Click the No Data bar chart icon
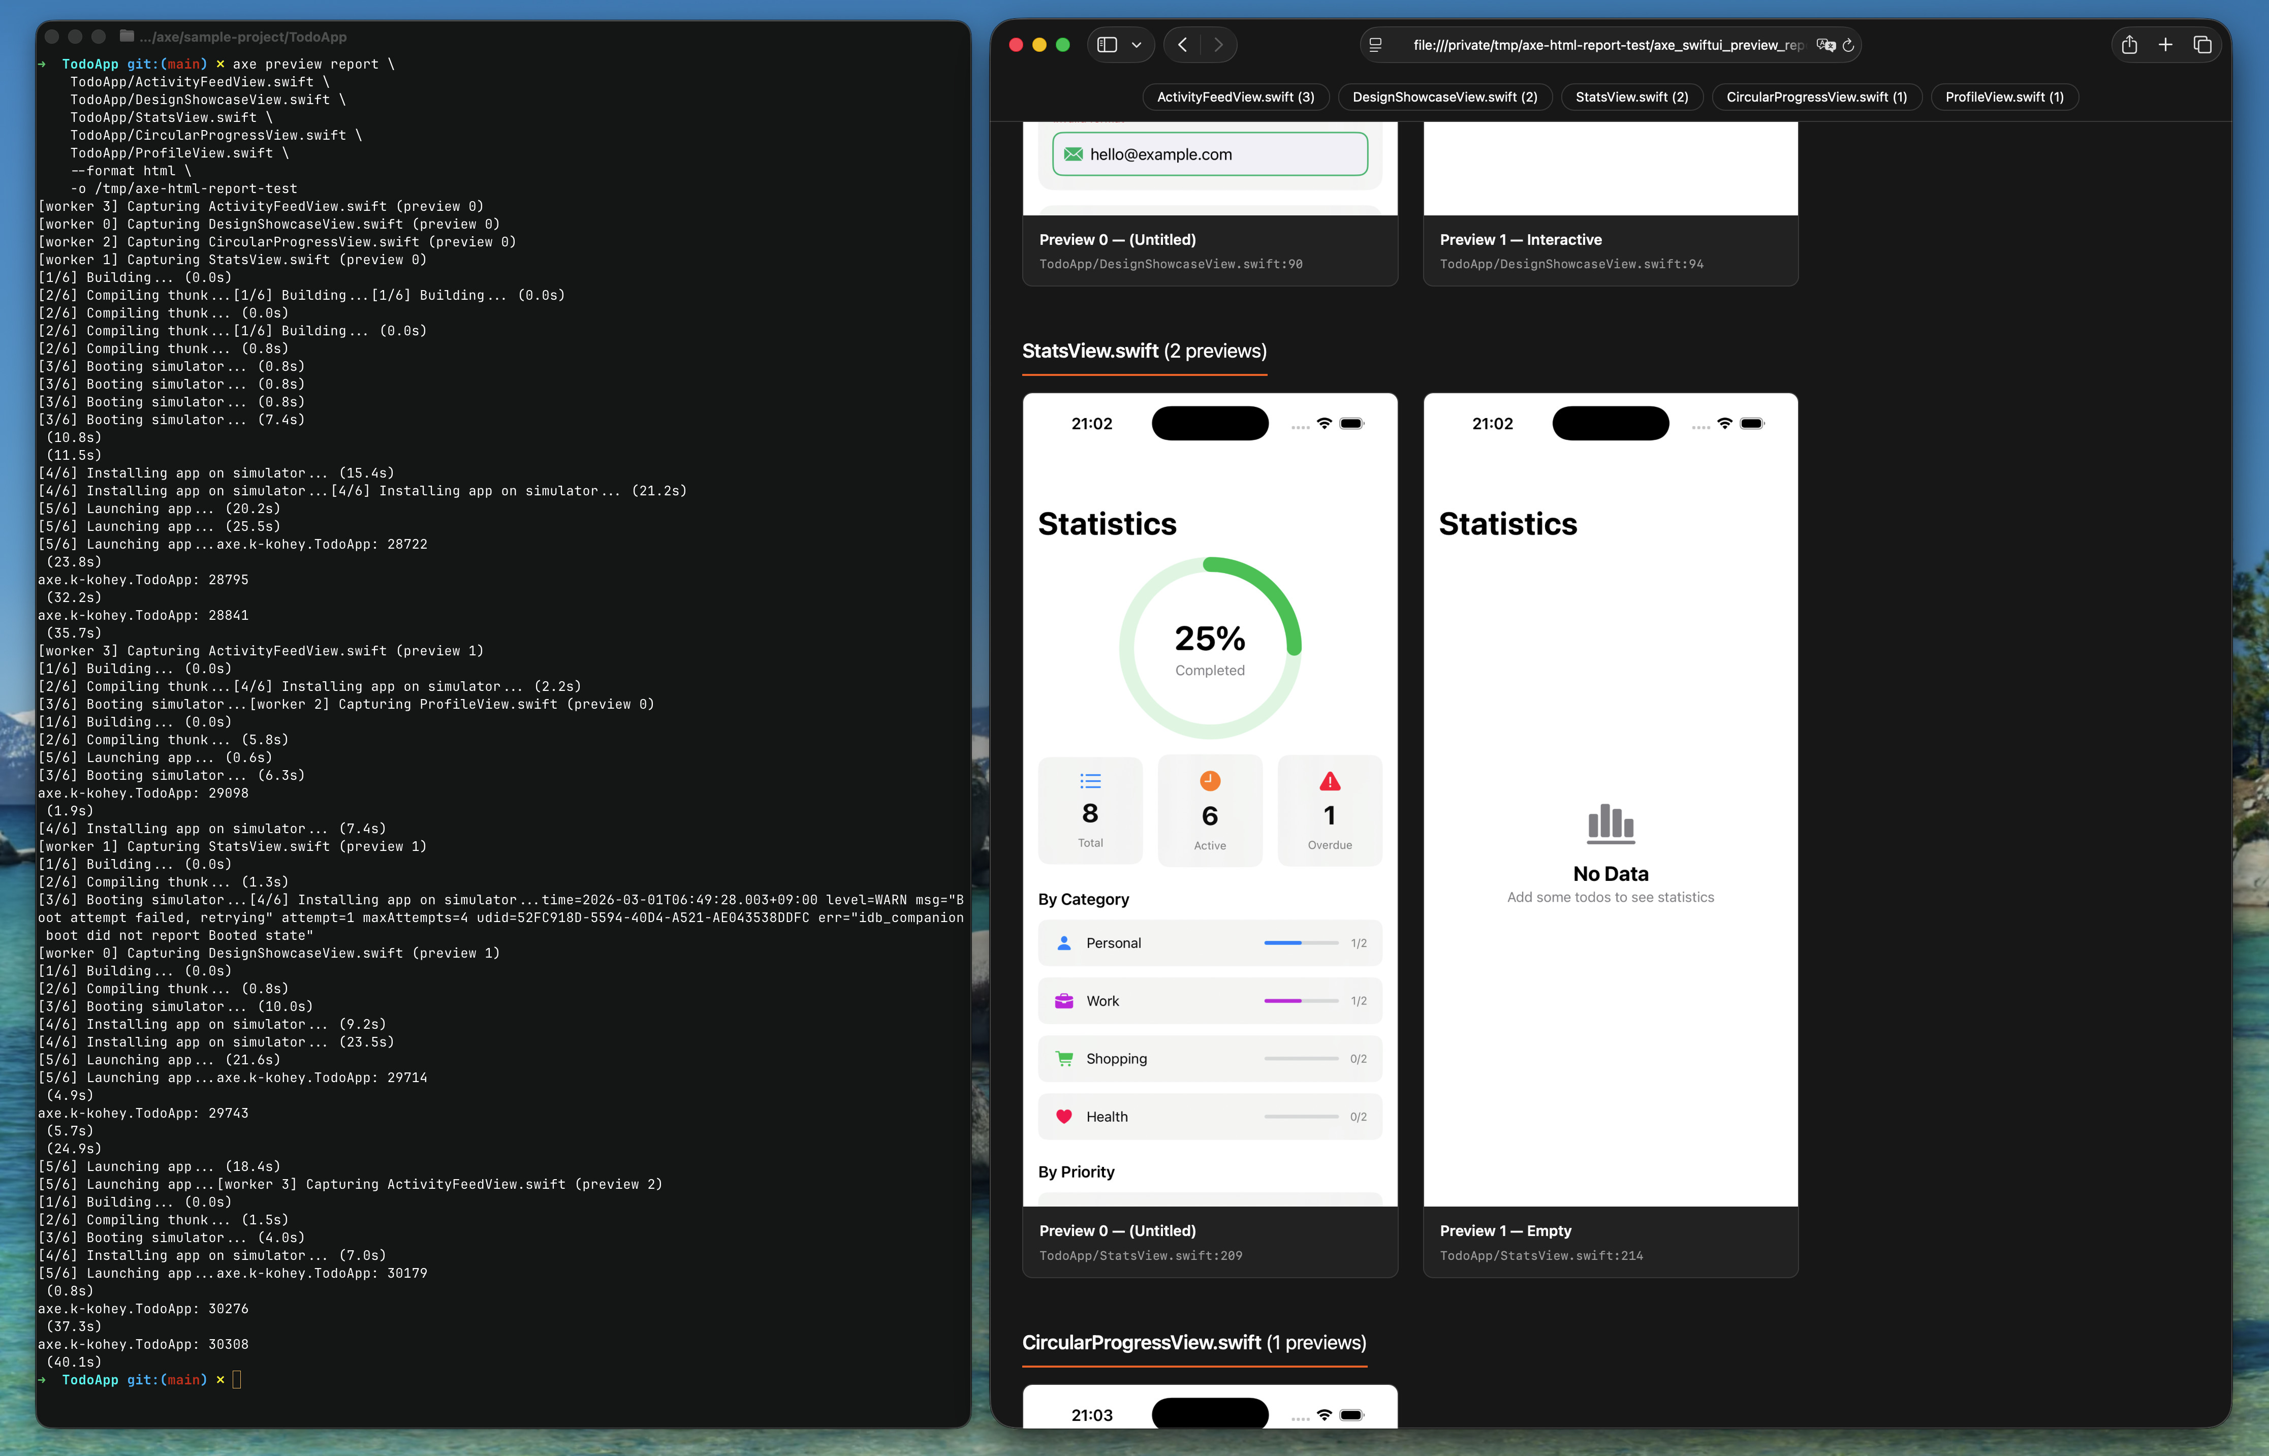This screenshot has width=2269, height=1456. coord(1610,824)
